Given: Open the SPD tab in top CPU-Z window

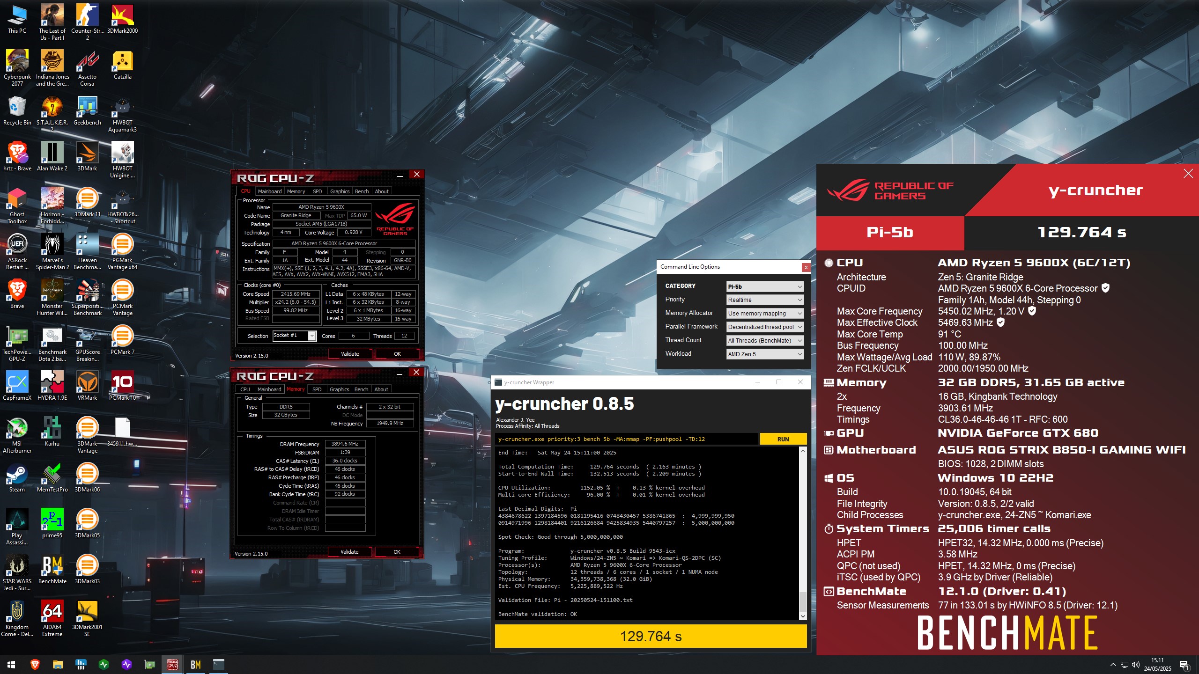Looking at the screenshot, I should point(317,191).
